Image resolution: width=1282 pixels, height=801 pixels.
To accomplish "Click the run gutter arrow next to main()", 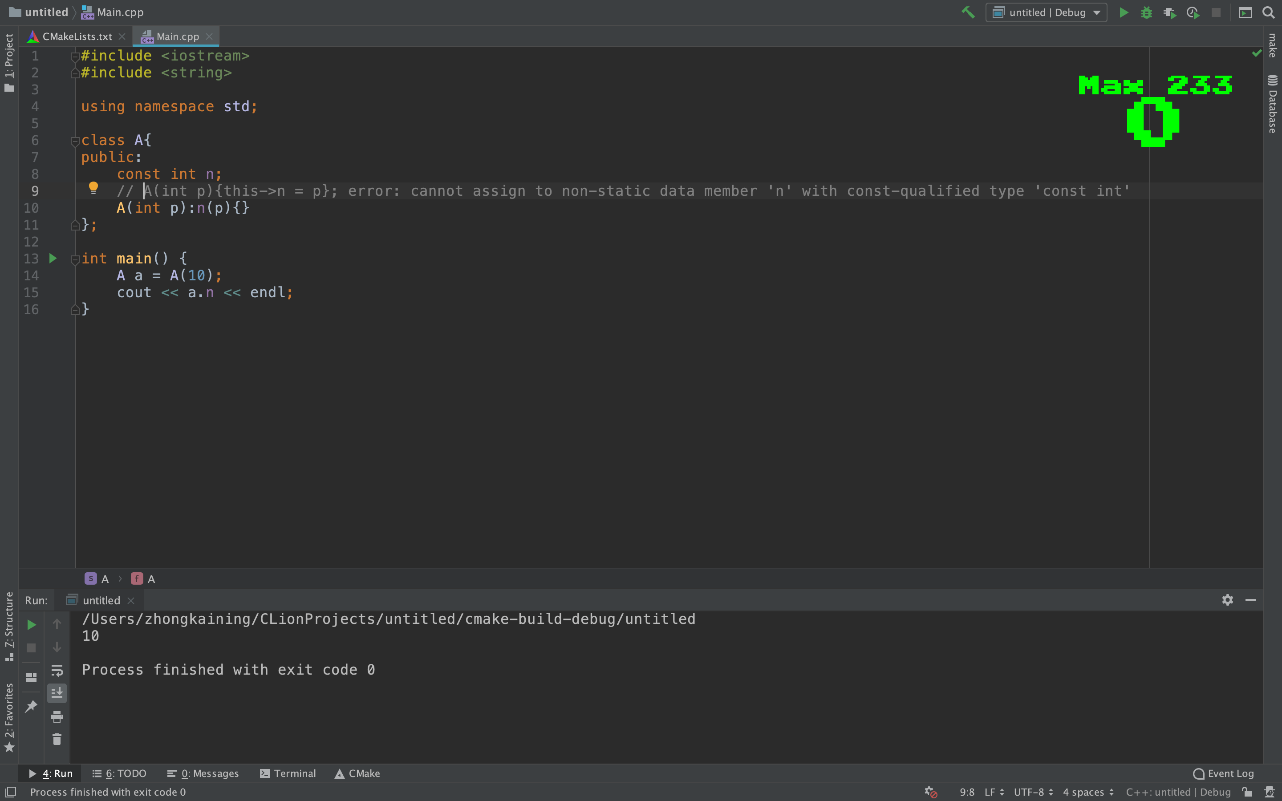I will (x=53, y=259).
